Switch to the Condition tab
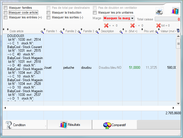183x138 pixels. pos(19,125)
